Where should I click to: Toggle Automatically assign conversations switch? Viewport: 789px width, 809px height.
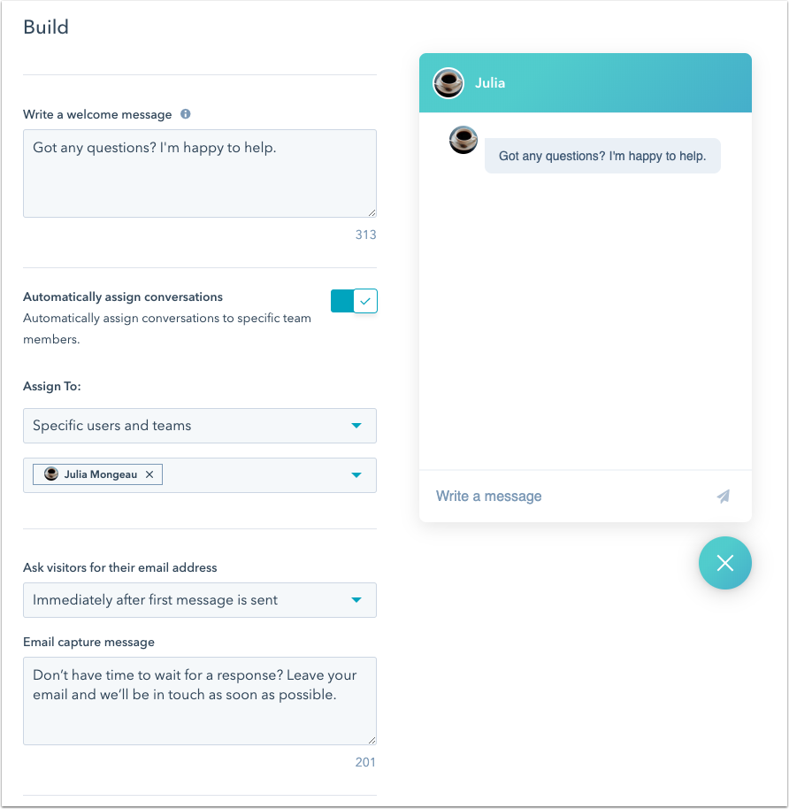coord(354,301)
